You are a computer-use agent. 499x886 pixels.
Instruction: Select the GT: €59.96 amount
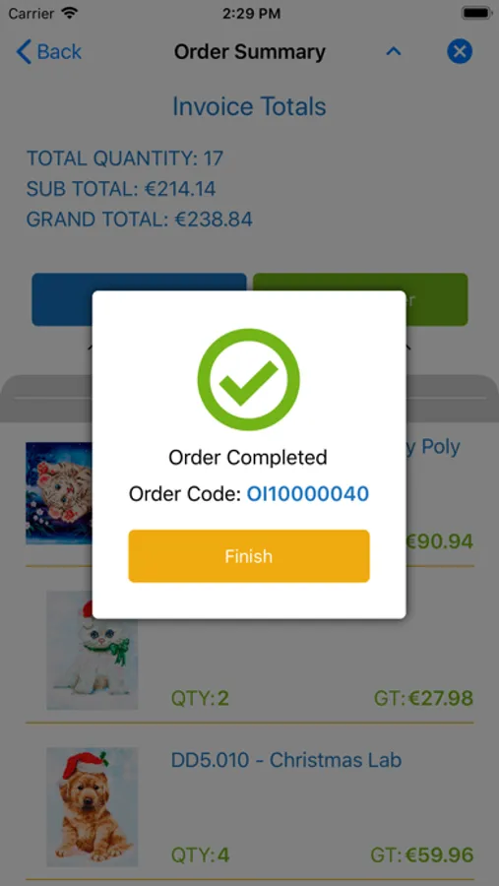tap(421, 854)
